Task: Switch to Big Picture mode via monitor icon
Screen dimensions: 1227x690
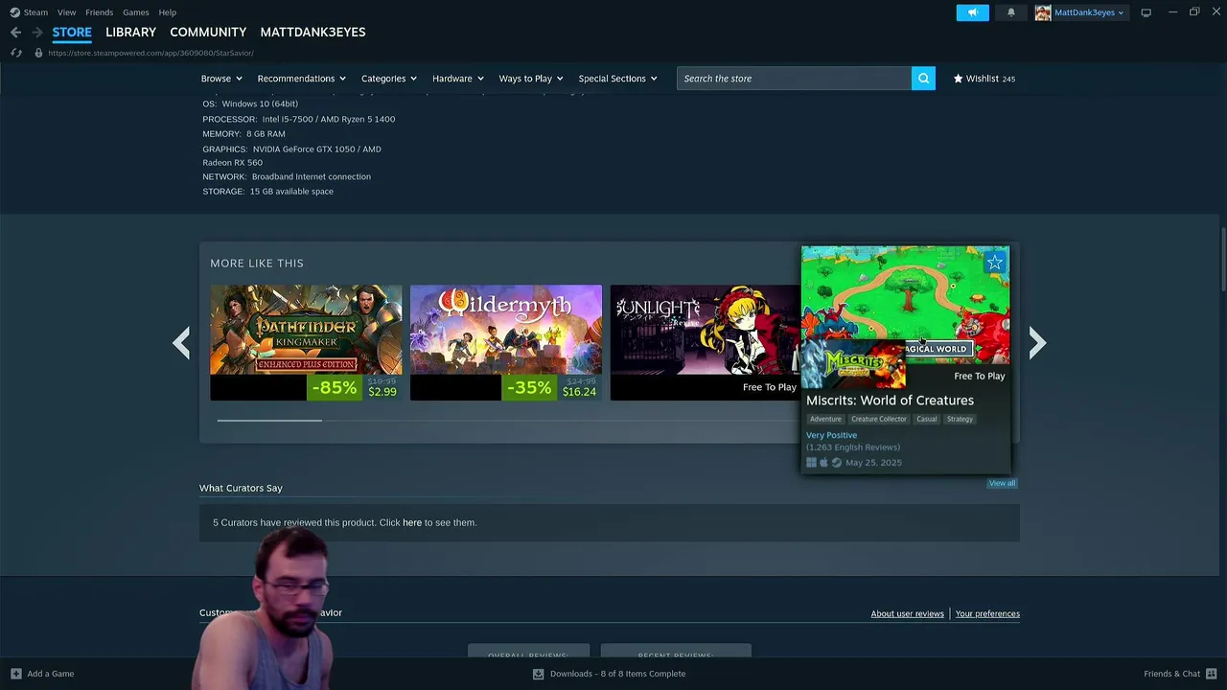Action: (1146, 12)
